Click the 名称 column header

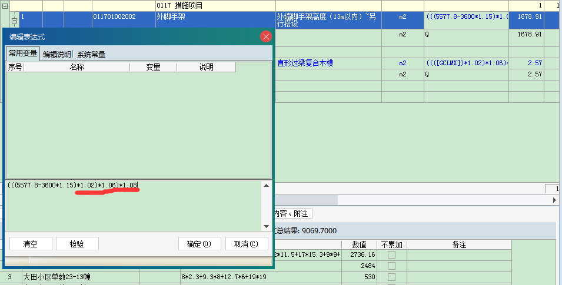point(77,67)
